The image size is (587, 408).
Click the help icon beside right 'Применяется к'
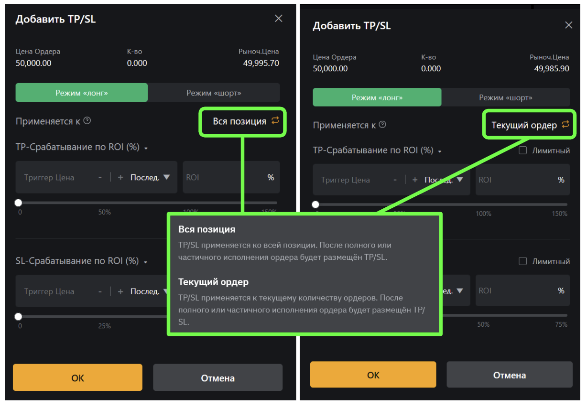(382, 125)
